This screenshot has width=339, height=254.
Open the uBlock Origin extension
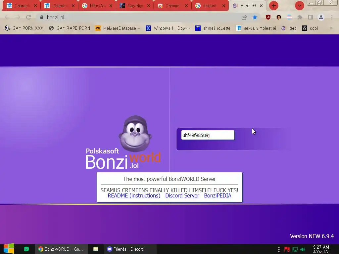click(x=268, y=17)
